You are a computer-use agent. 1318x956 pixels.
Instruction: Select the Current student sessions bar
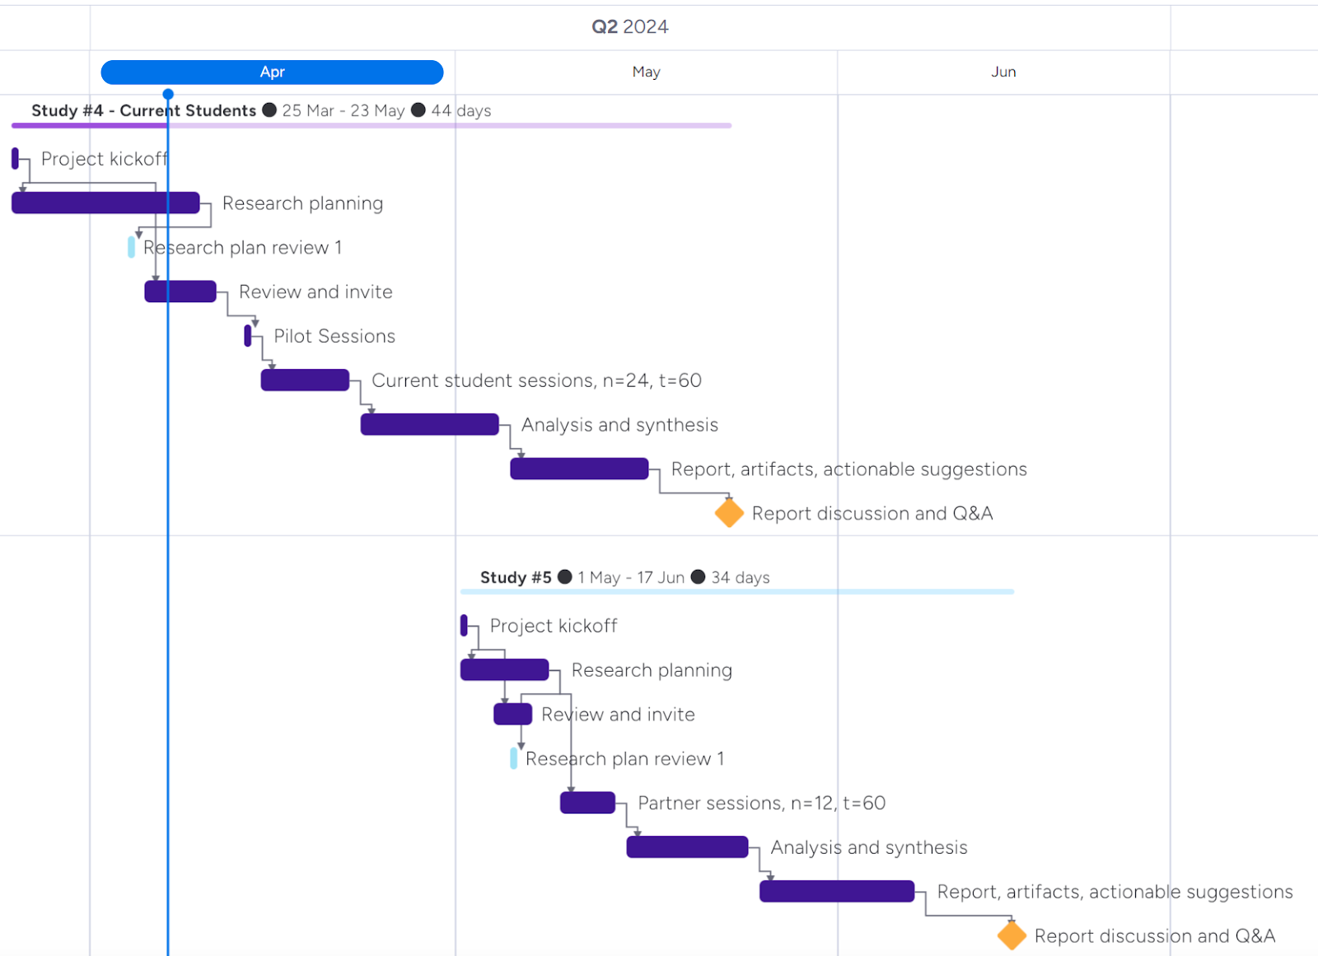[305, 380]
